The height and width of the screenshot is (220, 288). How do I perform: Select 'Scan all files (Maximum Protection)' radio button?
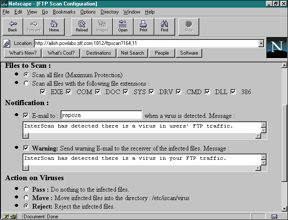point(27,75)
